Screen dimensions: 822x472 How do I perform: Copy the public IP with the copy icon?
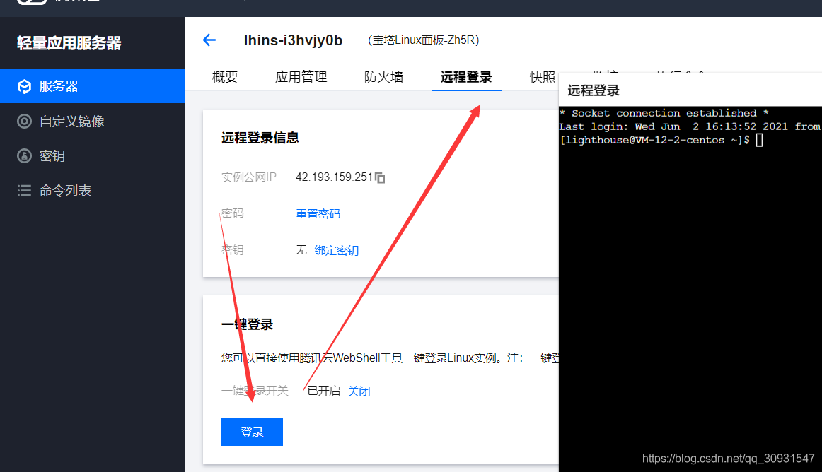380,177
